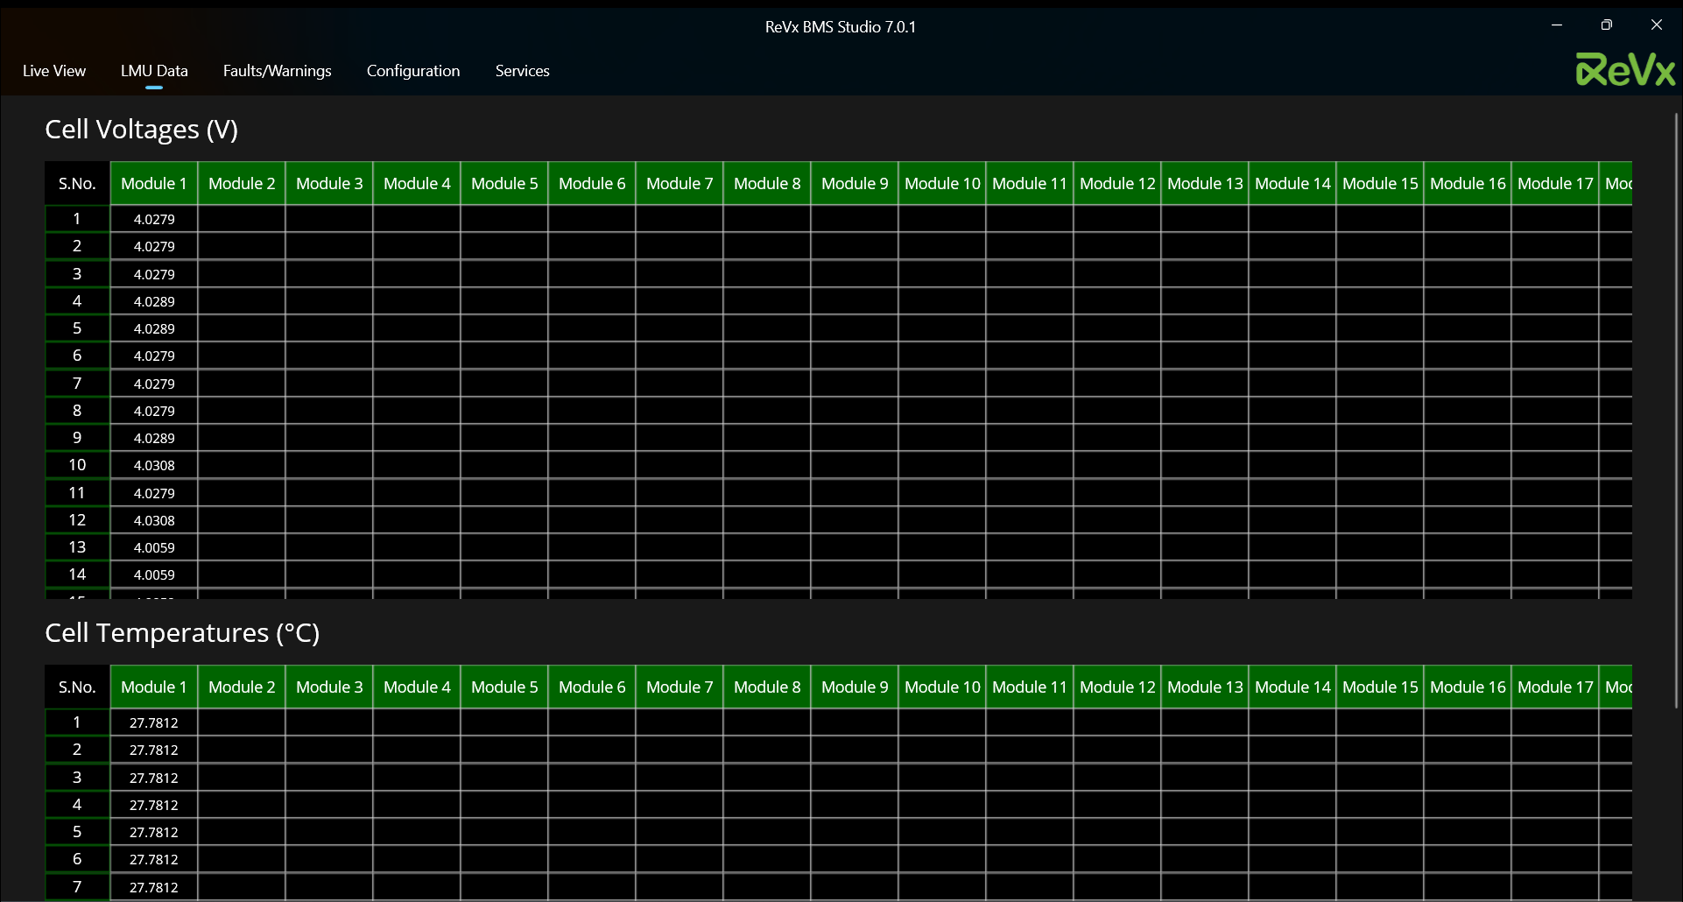Click Module 5 header in Cell Voltages
1683x902 pixels.
[504, 184]
